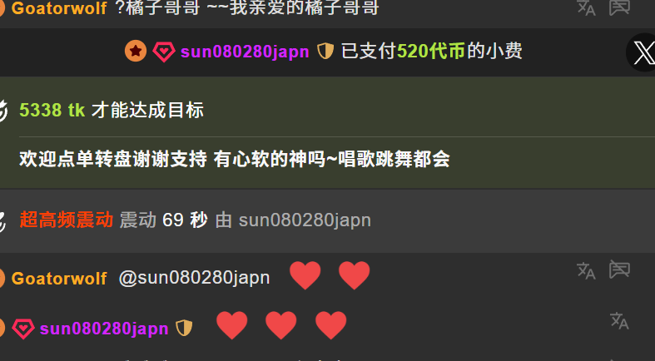
Task: Report the top Goatorwolf 橘子哥哥 message
Action: tap(619, 7)
